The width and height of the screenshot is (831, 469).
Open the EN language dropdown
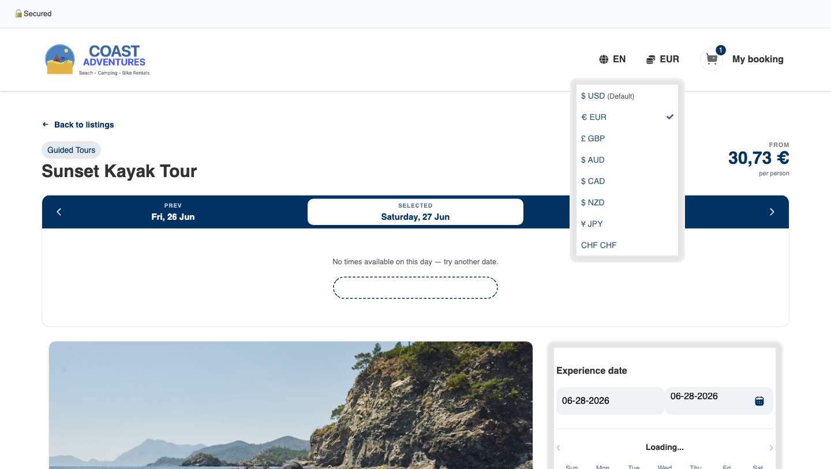612,59
